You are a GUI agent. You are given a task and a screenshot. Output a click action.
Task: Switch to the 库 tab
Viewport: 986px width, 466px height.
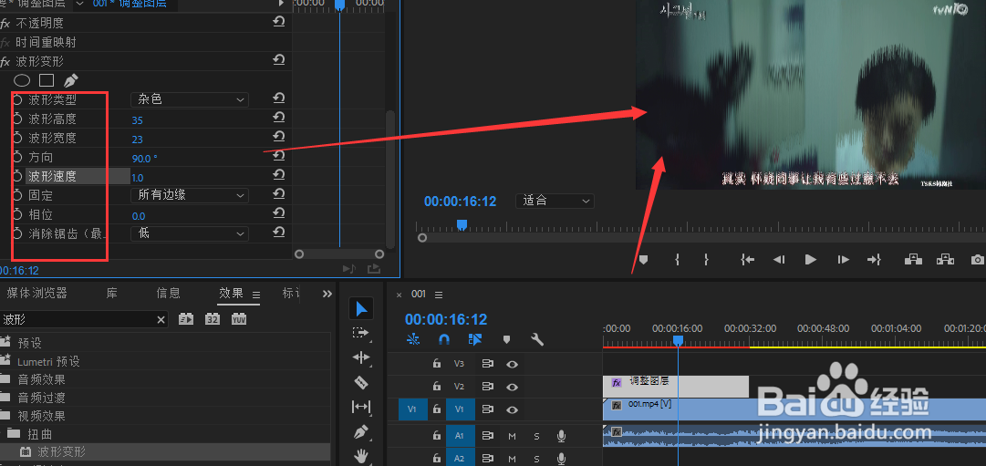tap(112, 293)
